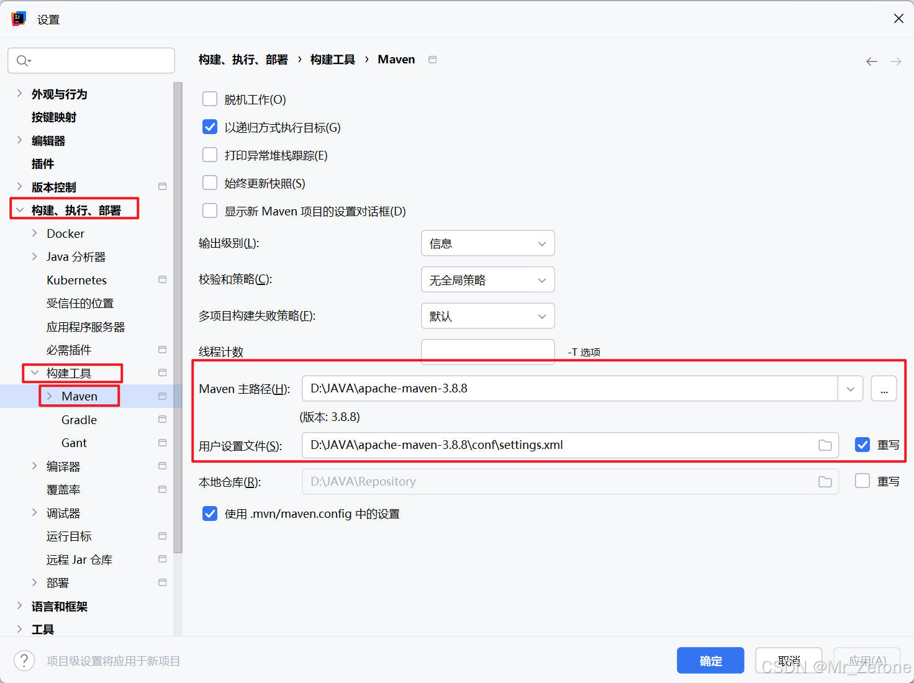Image resolution: width=914 pixels, height=683 pixels.
Task: Click the project-level icon beside Maven breadcrumb
Action: pos(433,60)
